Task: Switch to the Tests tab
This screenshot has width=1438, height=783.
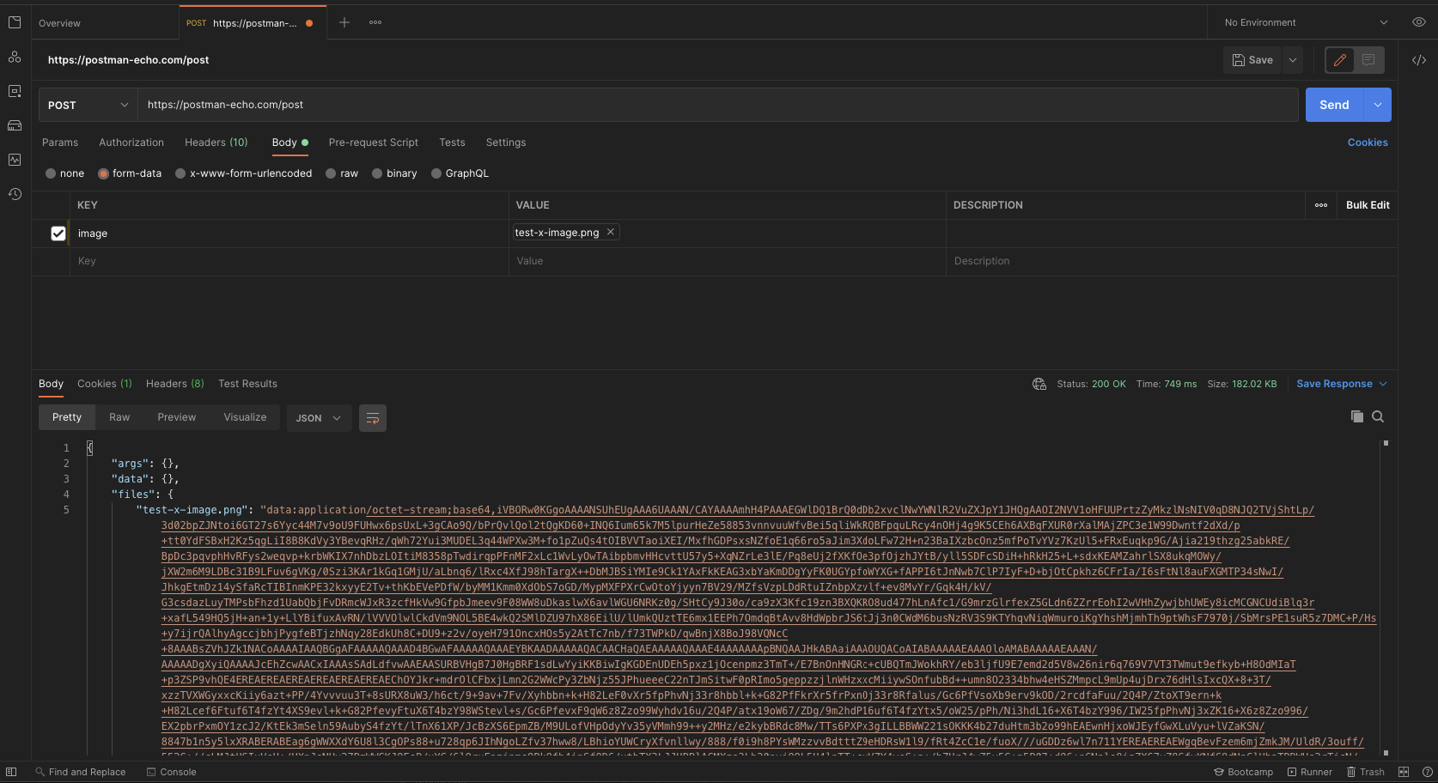Action: [x=452, y=143]
